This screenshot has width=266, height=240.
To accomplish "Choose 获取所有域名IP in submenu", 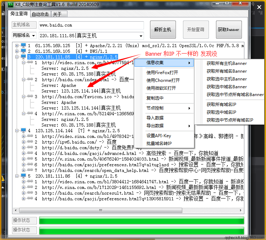I will tap(221, 105).
